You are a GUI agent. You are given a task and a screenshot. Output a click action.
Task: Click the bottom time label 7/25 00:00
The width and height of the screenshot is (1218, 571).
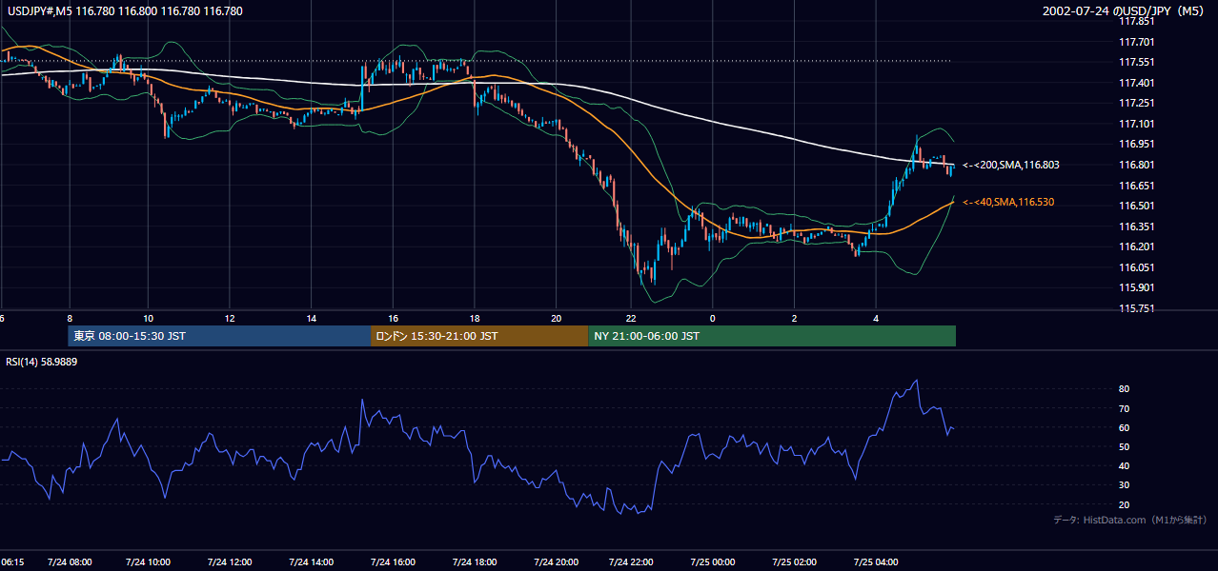[712, 562]
